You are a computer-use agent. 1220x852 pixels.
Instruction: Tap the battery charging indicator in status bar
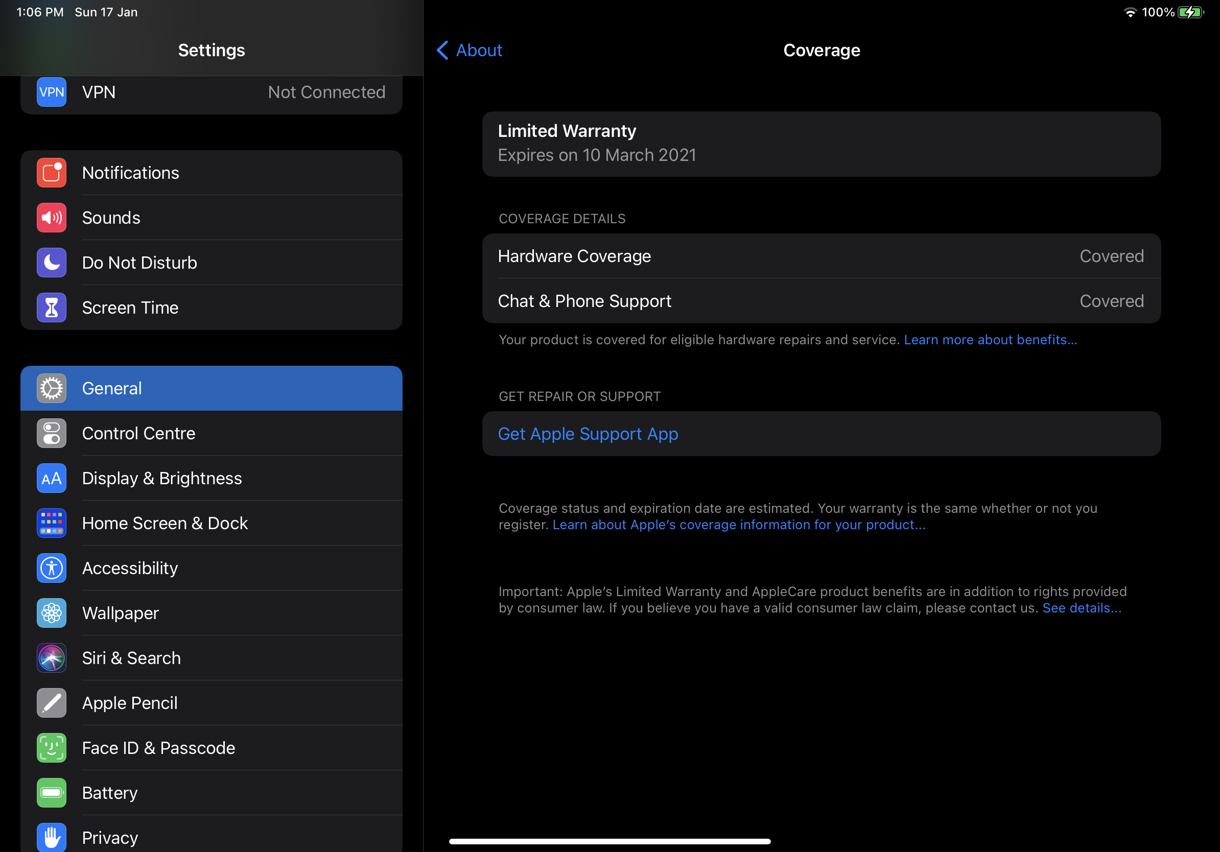click(1191, 12)
